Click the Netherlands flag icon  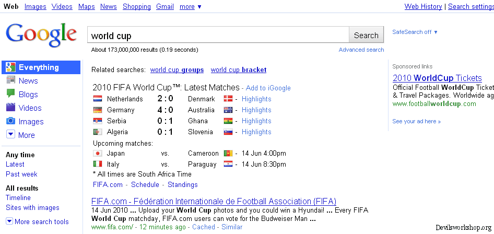(98, 99)
